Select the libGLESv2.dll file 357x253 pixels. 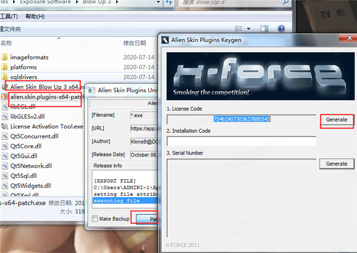[27, 116]
